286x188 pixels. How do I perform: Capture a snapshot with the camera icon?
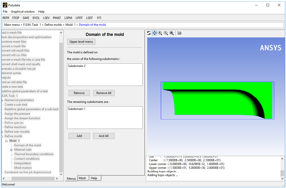(x=179, y=33)
